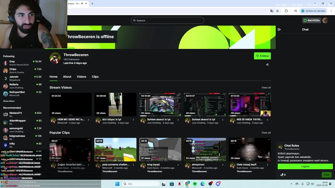Open options menu for king (ayıp) clip
The image size is (335, 188).
(x=178, y=165)
